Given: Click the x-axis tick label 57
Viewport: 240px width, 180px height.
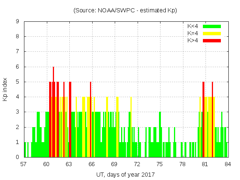Looking at the screenshot, I should (x=24, y=164).
